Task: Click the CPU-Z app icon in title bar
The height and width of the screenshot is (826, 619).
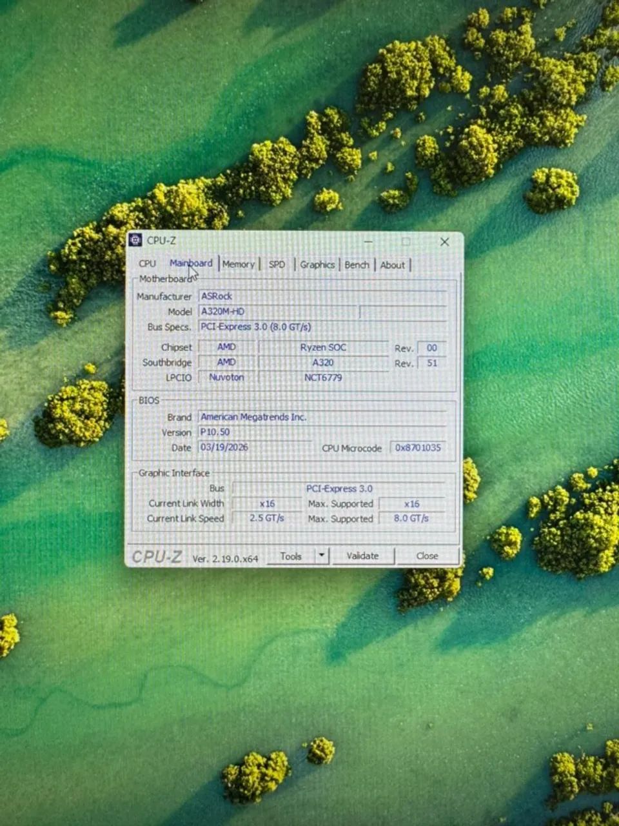Action: coord(135,241)
